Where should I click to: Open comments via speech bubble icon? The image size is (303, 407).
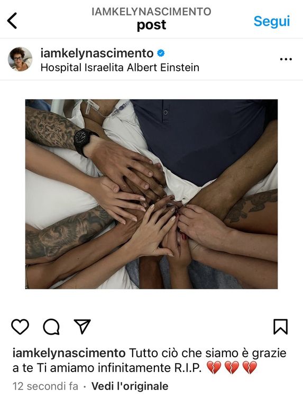(51, 326)
